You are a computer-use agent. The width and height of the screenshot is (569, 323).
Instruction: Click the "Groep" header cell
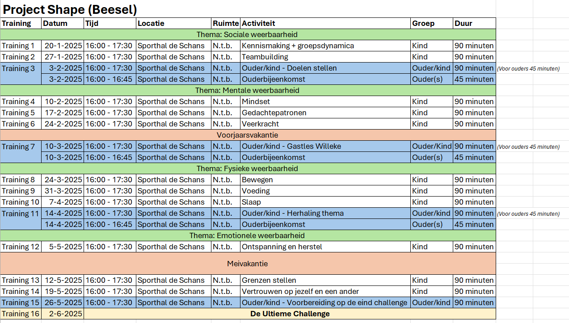(x=432, y=23)
